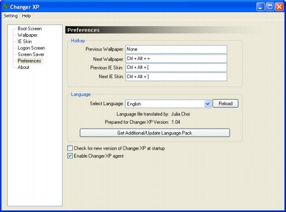Click the Hotkey group label

78,41
